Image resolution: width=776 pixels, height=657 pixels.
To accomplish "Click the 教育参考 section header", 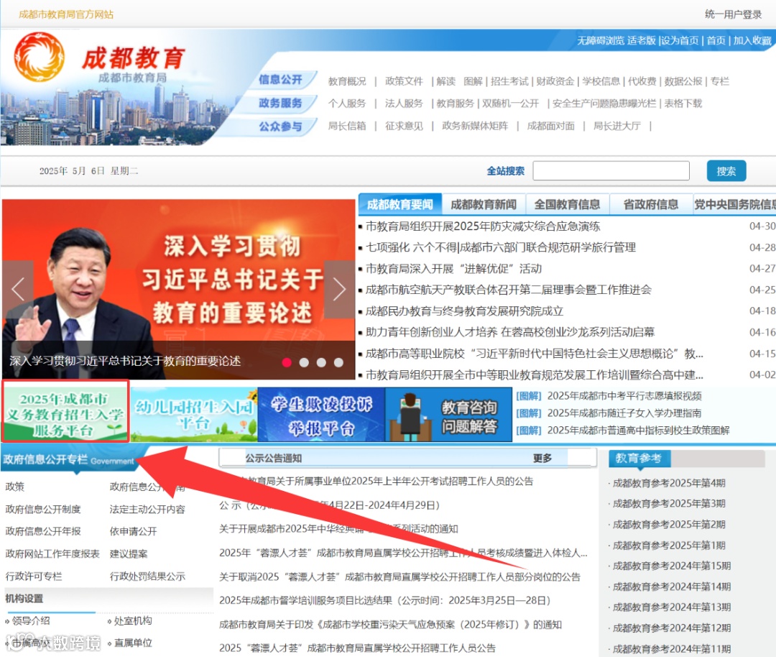I will (x=639, y=459).
